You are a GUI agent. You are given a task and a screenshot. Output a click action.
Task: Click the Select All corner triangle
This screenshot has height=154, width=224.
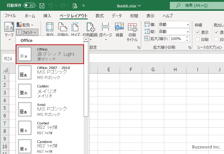6,70
